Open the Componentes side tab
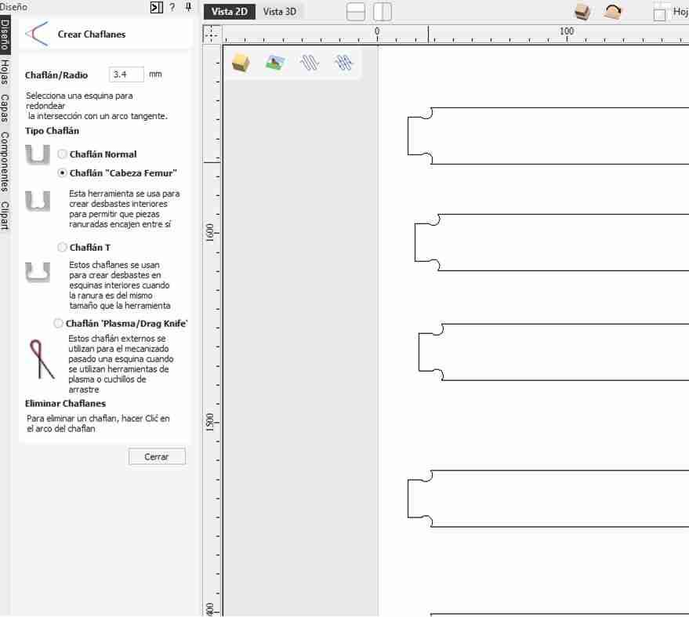689x617 pixels. pyautogui.click(x=5, y=162)
